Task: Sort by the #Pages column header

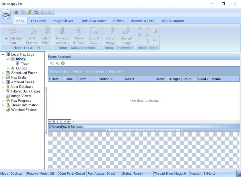Action: [175, 79]
